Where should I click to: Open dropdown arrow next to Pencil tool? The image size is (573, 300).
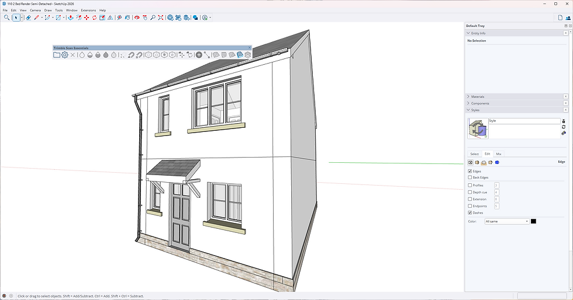click(42, 18)
